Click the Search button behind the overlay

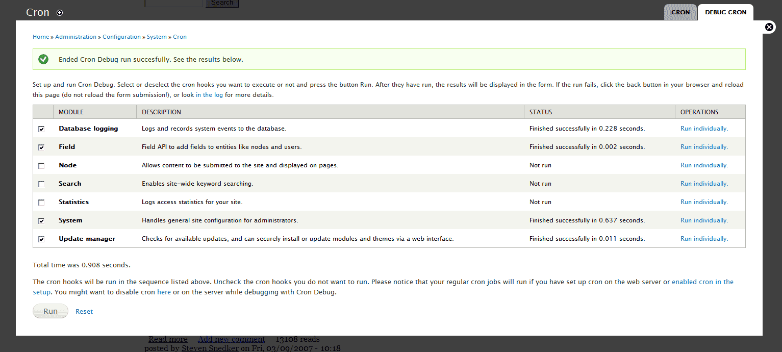[222, 3]
